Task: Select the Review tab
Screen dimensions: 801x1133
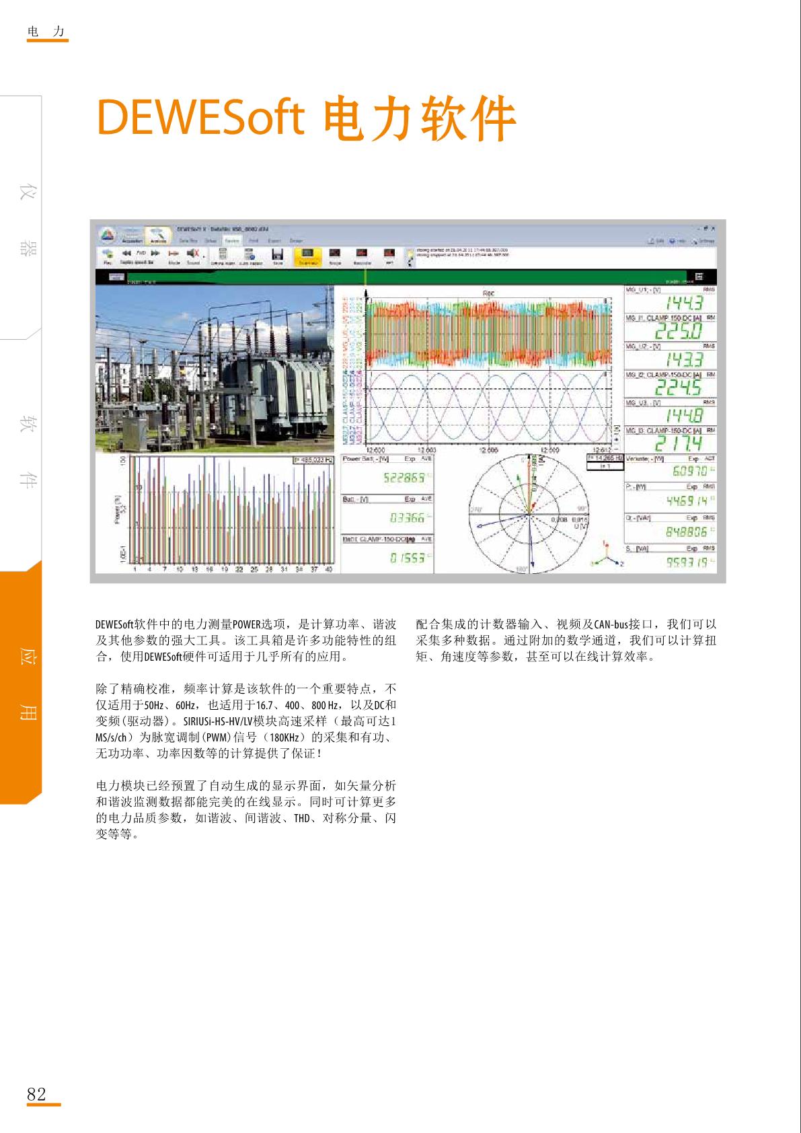Action: (232, 241)
